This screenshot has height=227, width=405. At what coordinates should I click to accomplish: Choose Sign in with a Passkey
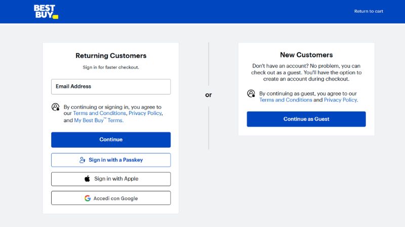click(111, 160)
